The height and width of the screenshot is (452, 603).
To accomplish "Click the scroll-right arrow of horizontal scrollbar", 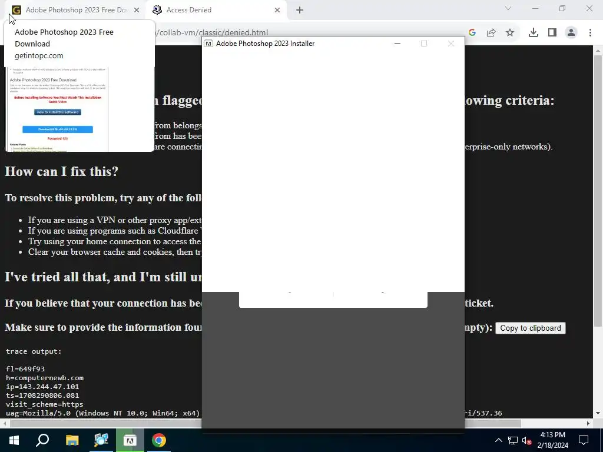I will tap(588, 423).
